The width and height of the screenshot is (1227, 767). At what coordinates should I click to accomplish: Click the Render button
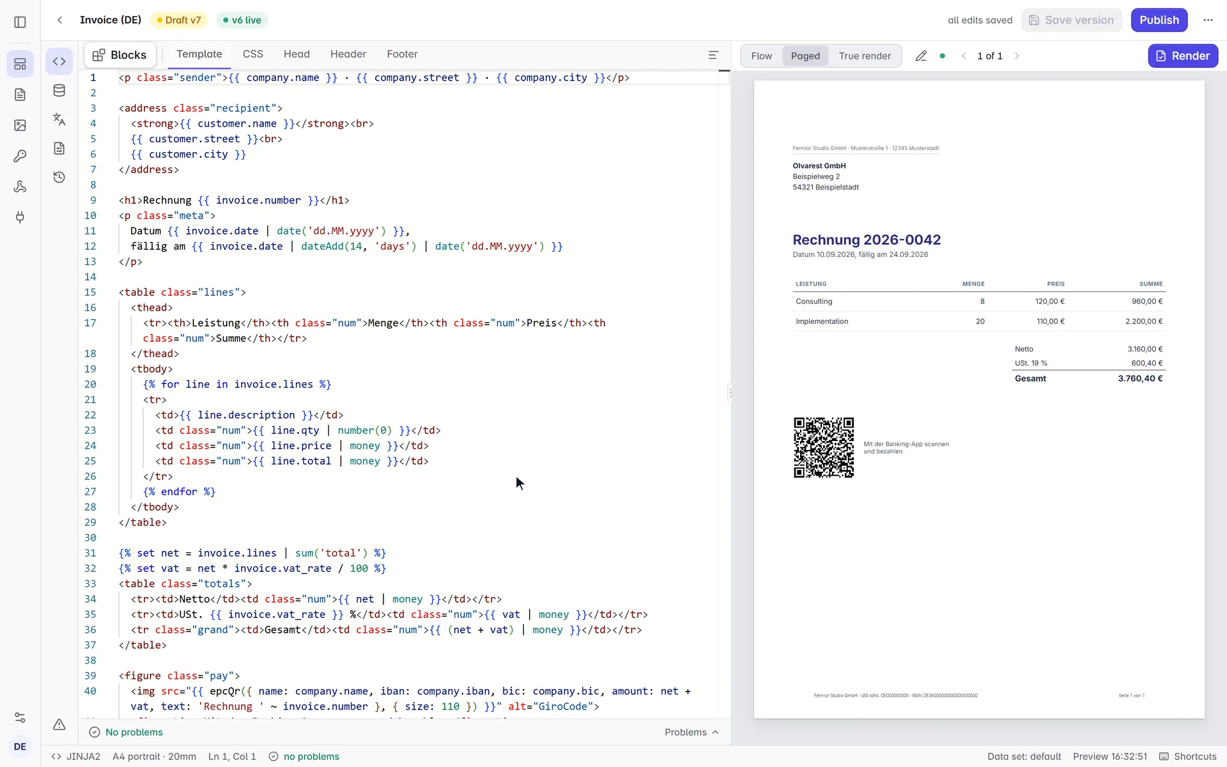coord(1183,56)
